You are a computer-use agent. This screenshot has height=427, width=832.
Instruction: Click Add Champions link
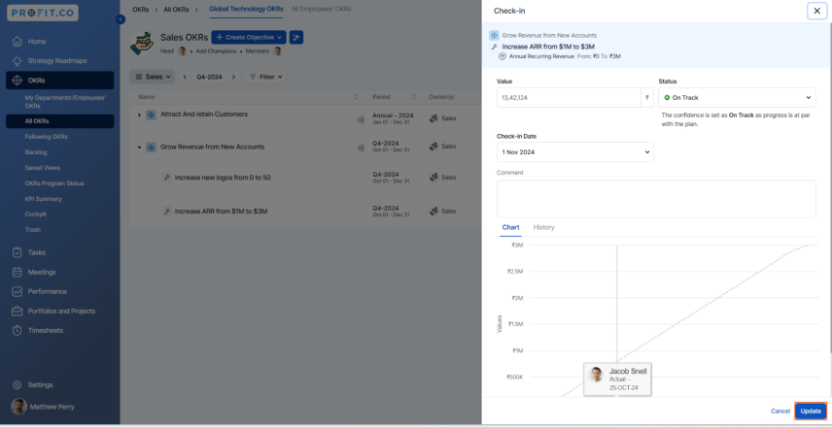click(x=216, y=51)
